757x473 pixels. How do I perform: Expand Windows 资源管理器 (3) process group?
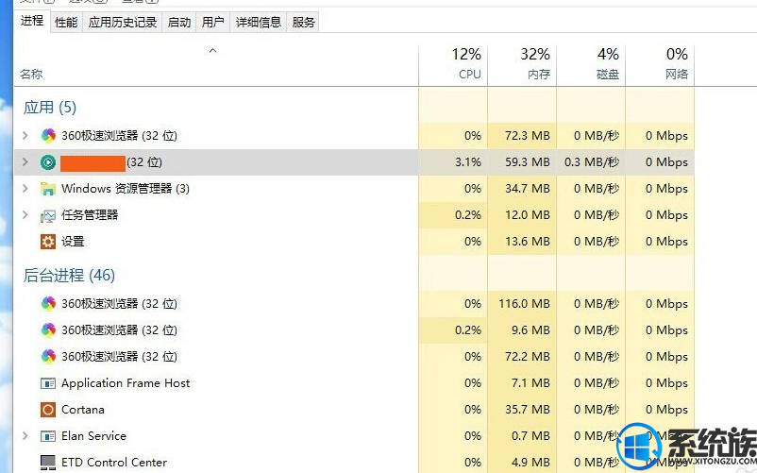[25, 189]
